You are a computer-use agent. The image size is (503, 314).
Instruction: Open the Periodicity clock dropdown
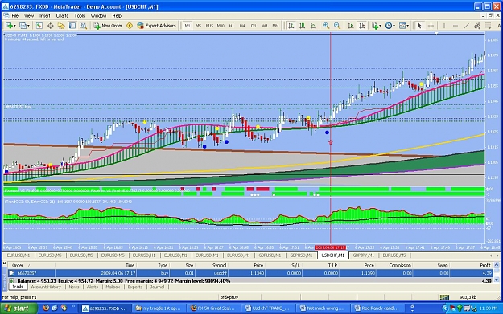[390, 26]
